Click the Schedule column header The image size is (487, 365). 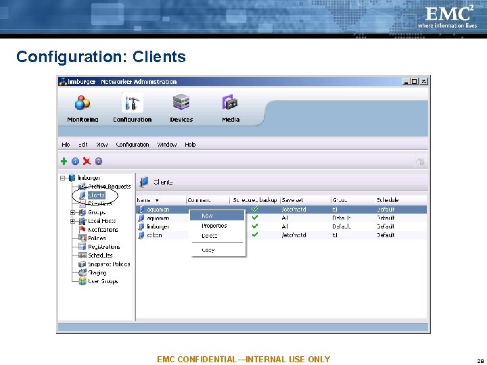(x=400, y=200)
